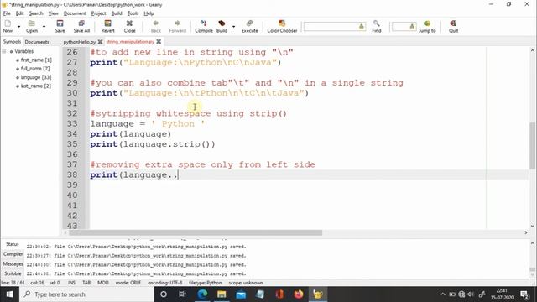Viewport: 537px width, 302px height.
Task: Navigate Back in the toolbar
Action: click(156, 26)
